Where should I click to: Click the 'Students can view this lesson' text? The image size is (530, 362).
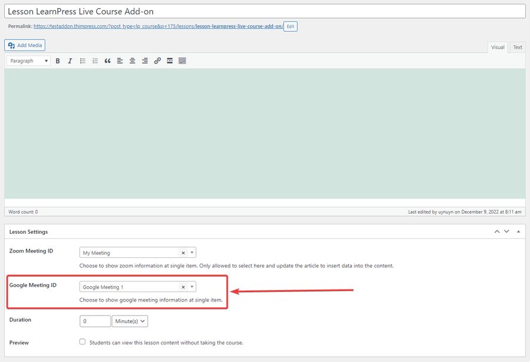tap(166, 343)
